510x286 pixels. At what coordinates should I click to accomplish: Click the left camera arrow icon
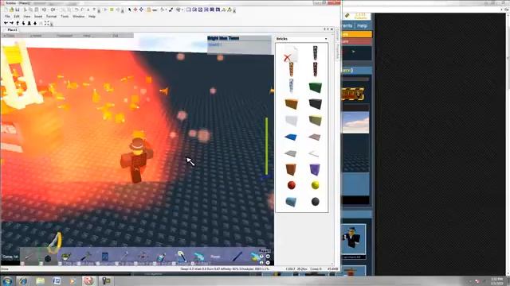(x=6, y=23)
